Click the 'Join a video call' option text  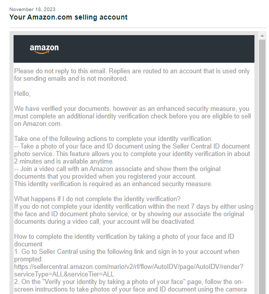pyautogui.click(x=117, y=173)
